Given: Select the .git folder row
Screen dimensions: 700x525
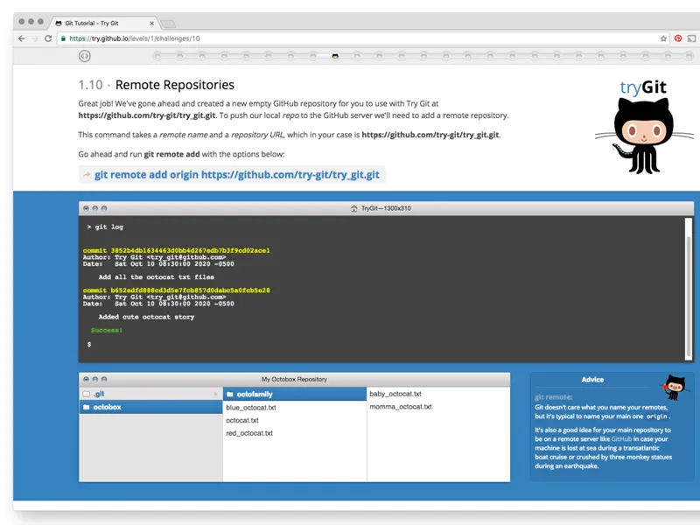Looking at the screenshot, I should click(x=150, y=394).
